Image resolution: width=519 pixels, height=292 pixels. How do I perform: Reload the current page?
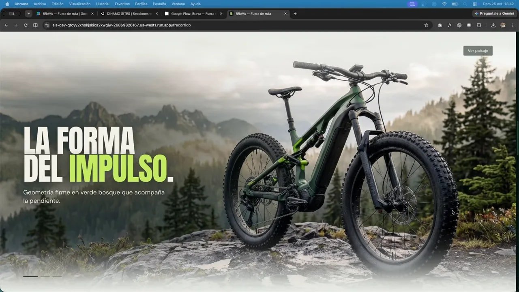pyautogui.click(x=26, y=25)
